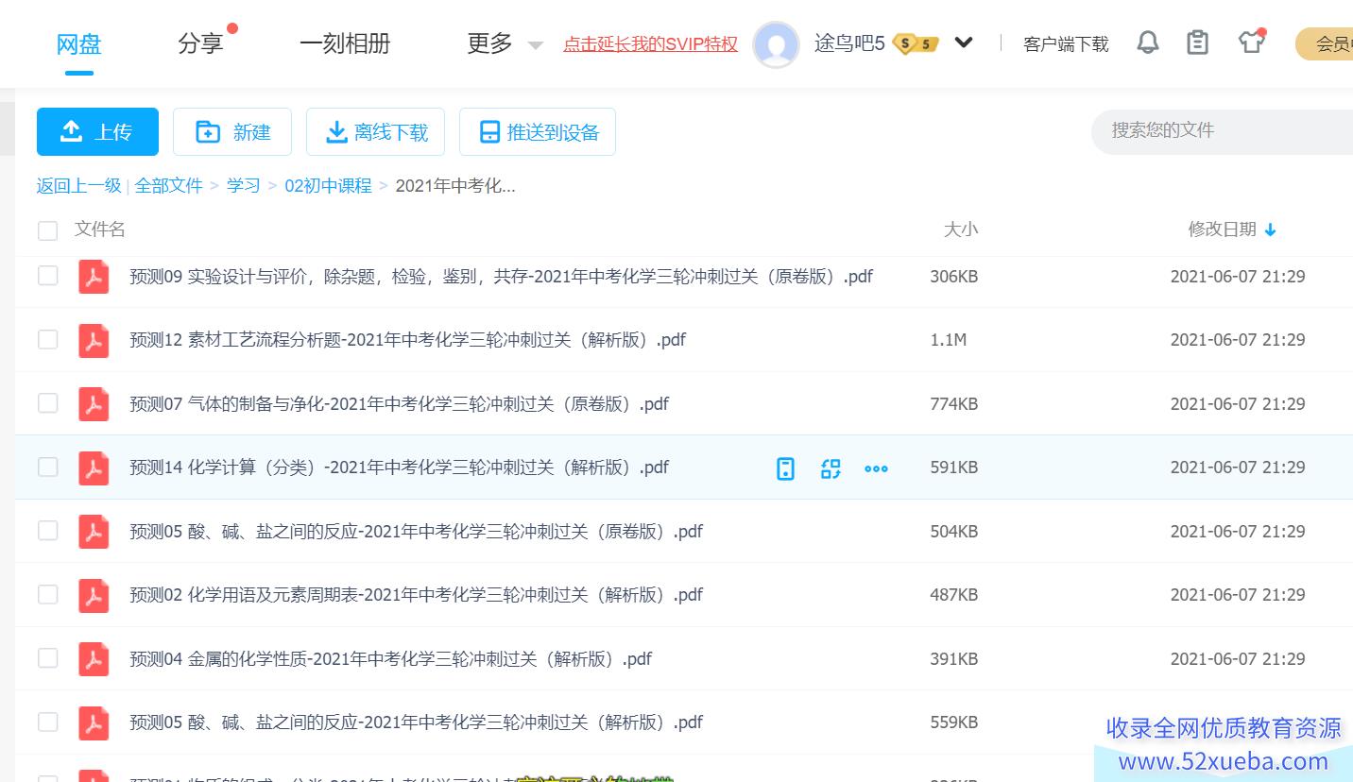Screen dimensions: 1353x782
Task: Open the clipboard task list icon
Action: tap(1197, 42)
